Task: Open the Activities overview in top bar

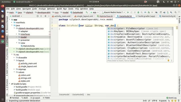Action: point(6,2)
